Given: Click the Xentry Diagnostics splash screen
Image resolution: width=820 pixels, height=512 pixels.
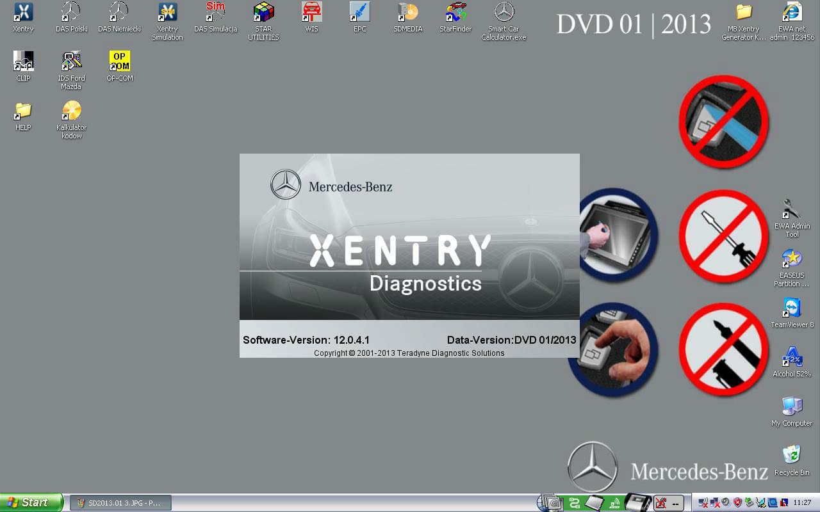Looking at the screenshot, I should click(x=409, y=255).
